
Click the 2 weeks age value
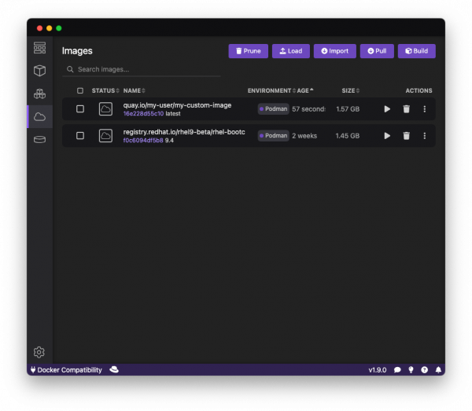coord(304,136)
